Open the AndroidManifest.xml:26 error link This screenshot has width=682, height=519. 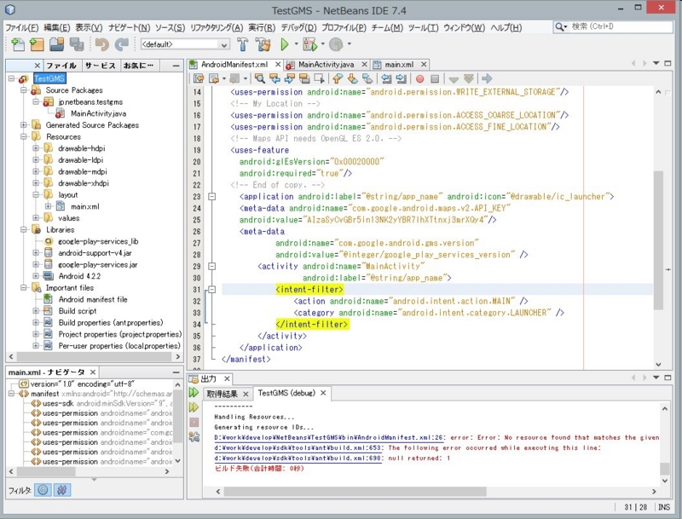[330, 437]
